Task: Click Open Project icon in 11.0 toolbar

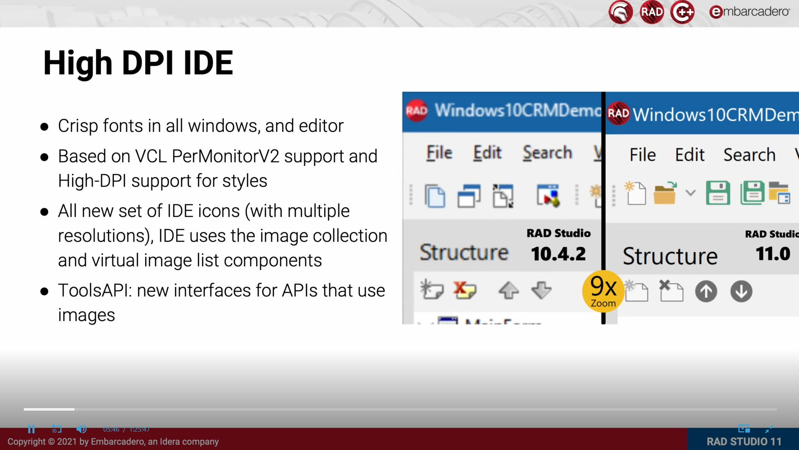Action: [x=779, y=193]
